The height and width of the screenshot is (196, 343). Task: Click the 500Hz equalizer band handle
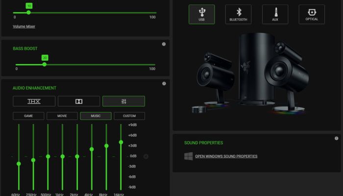point(48,156)
